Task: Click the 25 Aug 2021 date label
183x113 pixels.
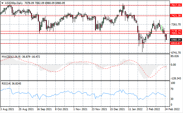Action: point(26,109)
